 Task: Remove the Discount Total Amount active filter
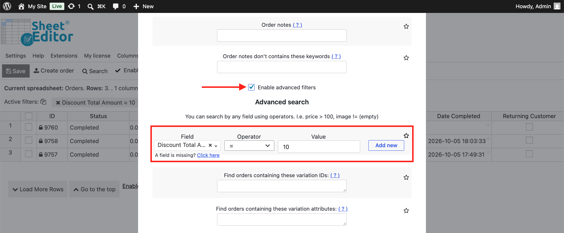(58, 103)
